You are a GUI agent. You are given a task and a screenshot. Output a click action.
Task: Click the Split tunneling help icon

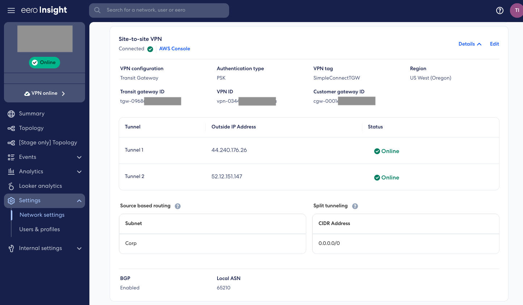pos(355,206)
